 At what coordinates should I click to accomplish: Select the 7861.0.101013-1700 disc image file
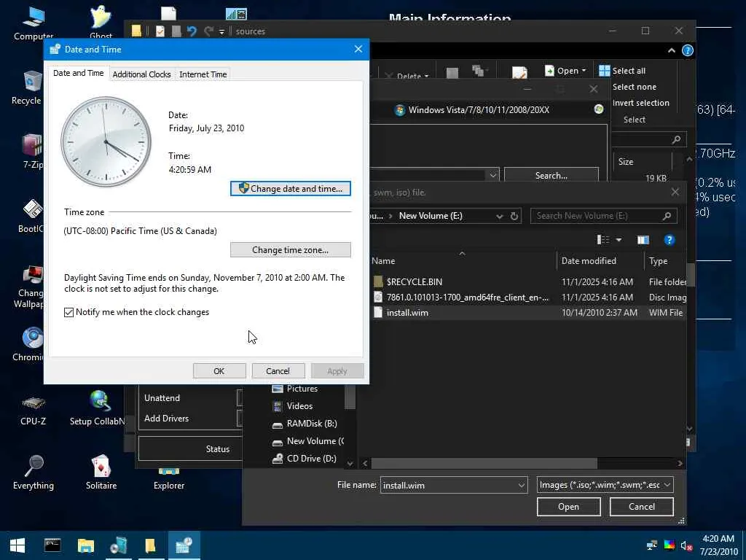tap(528, 297)
